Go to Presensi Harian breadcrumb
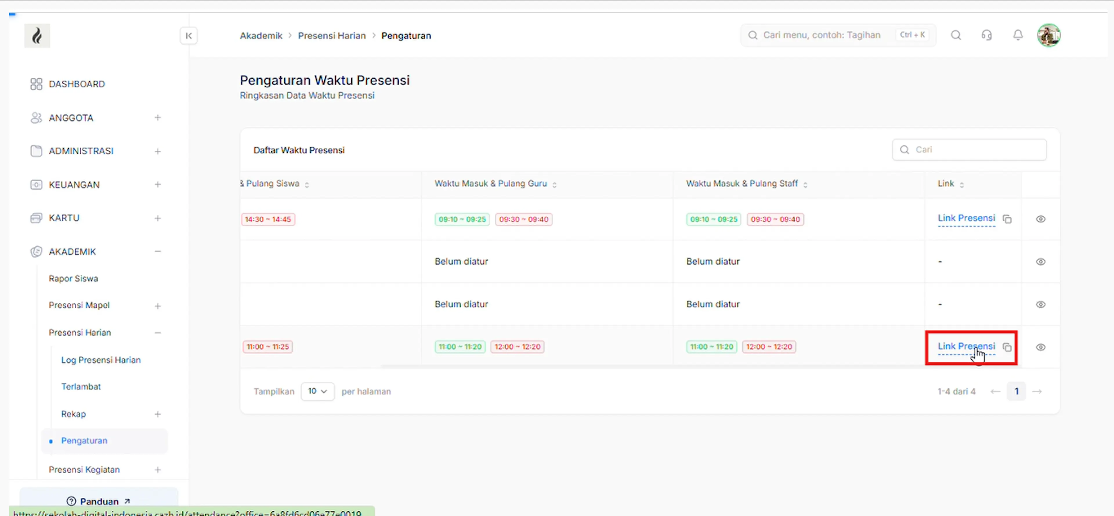 332,36
